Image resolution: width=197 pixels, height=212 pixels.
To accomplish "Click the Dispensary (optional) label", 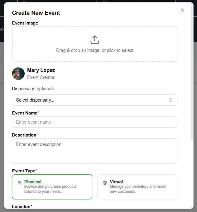I will tap(33, 89).
